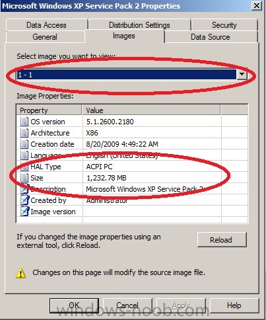This screenshot has width=266, height=320.
Task: Open the image selection dropdown arrow
Action: click(242, 74)
